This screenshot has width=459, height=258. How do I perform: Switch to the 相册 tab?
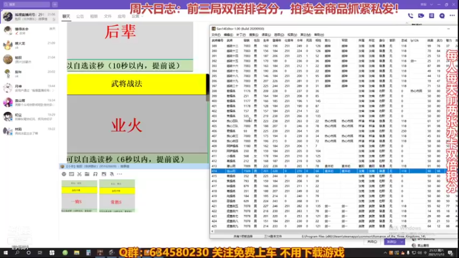[x=94, y=17]
